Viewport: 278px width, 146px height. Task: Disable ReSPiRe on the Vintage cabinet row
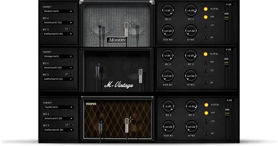206,54
